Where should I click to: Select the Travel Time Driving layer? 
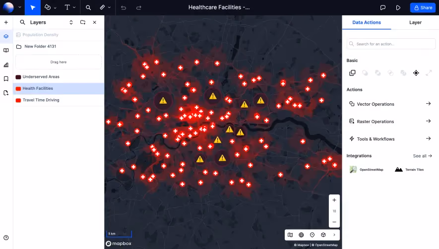coord(59,100)
